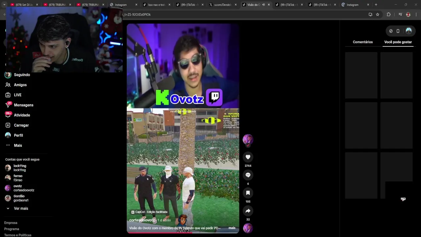
Task: Click the Programa footer link
Action: [12, 229]
